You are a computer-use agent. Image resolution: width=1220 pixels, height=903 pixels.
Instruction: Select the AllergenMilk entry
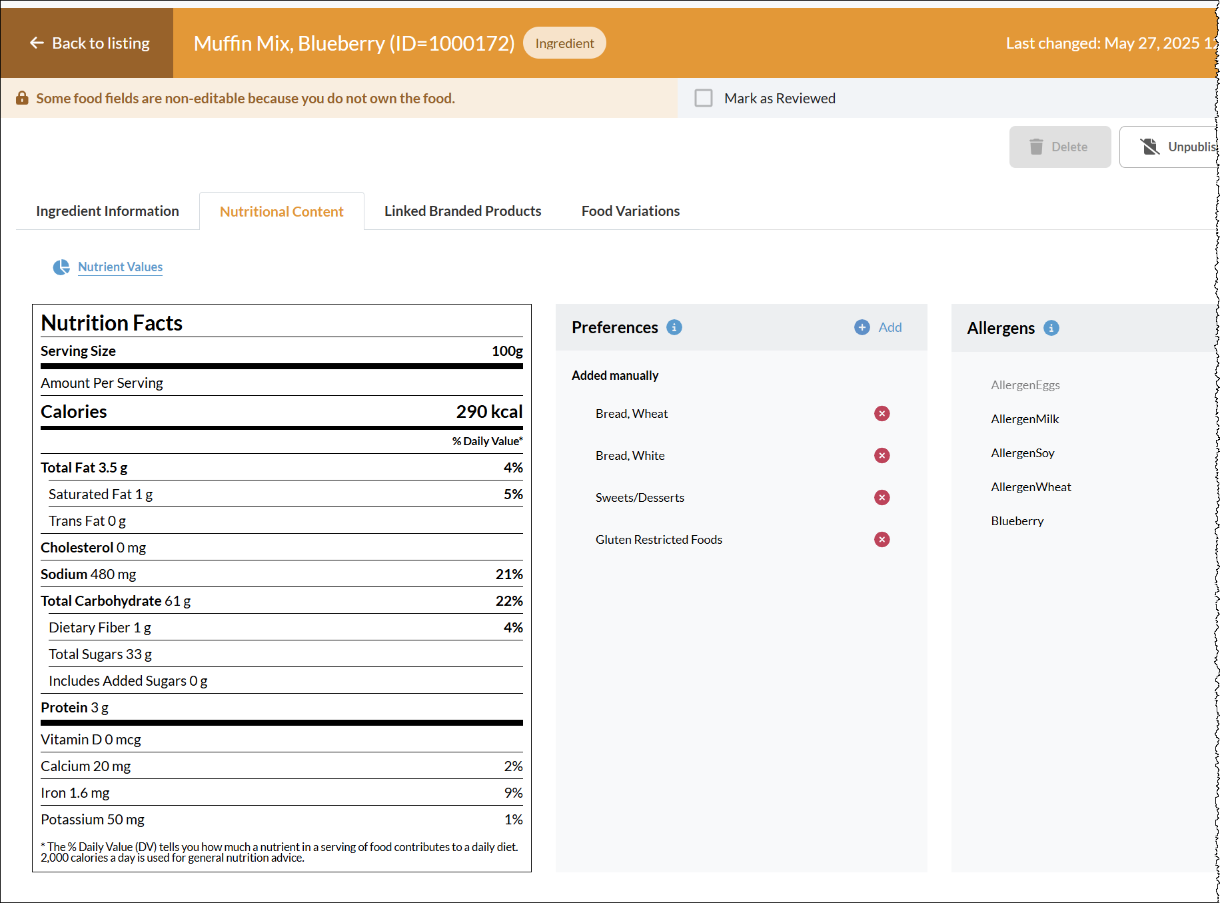(1024, 419)
